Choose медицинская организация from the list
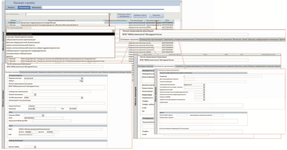This screenshot has width=287, height=150. (x=60, y=34)
